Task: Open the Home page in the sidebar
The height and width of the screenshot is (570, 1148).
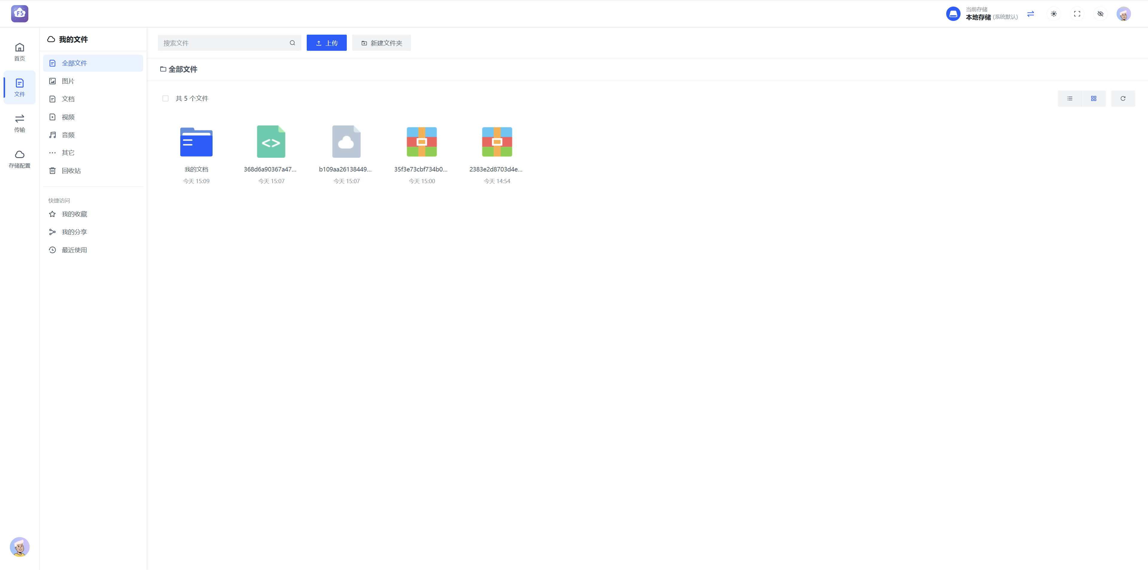Action: coord(20,52)
